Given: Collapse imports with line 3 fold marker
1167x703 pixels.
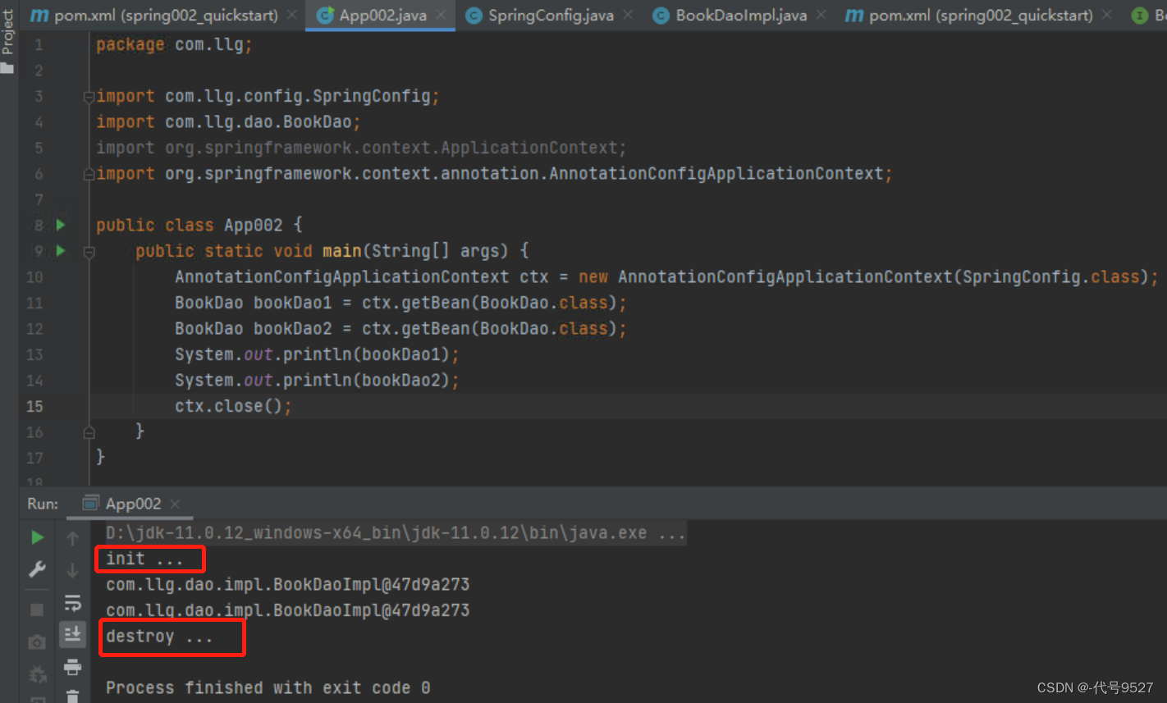Looking at the screenshot, I should [89, 97].
